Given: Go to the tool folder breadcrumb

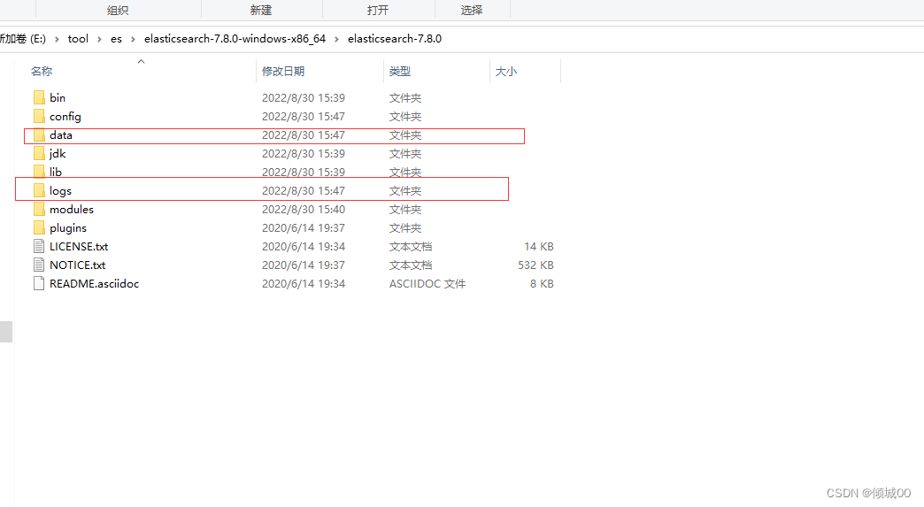Looking at the screenshot, I should (x=78, y=39).
